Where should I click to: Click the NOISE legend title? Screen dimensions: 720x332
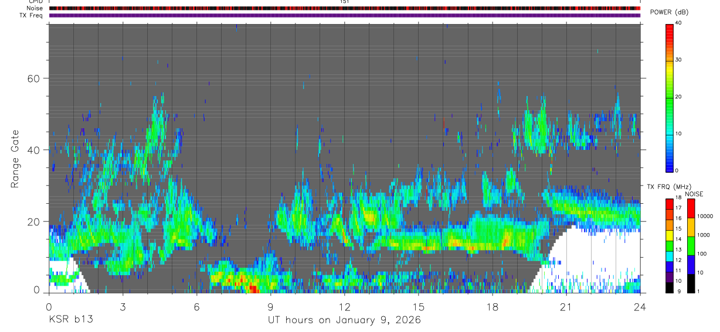pyautogui.click(x=694, y=194)
